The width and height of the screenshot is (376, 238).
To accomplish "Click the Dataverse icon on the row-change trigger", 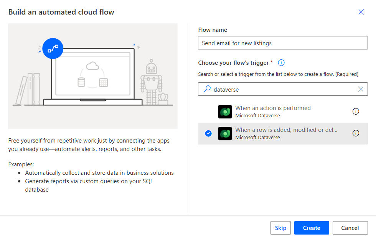I will pos(225,133).
